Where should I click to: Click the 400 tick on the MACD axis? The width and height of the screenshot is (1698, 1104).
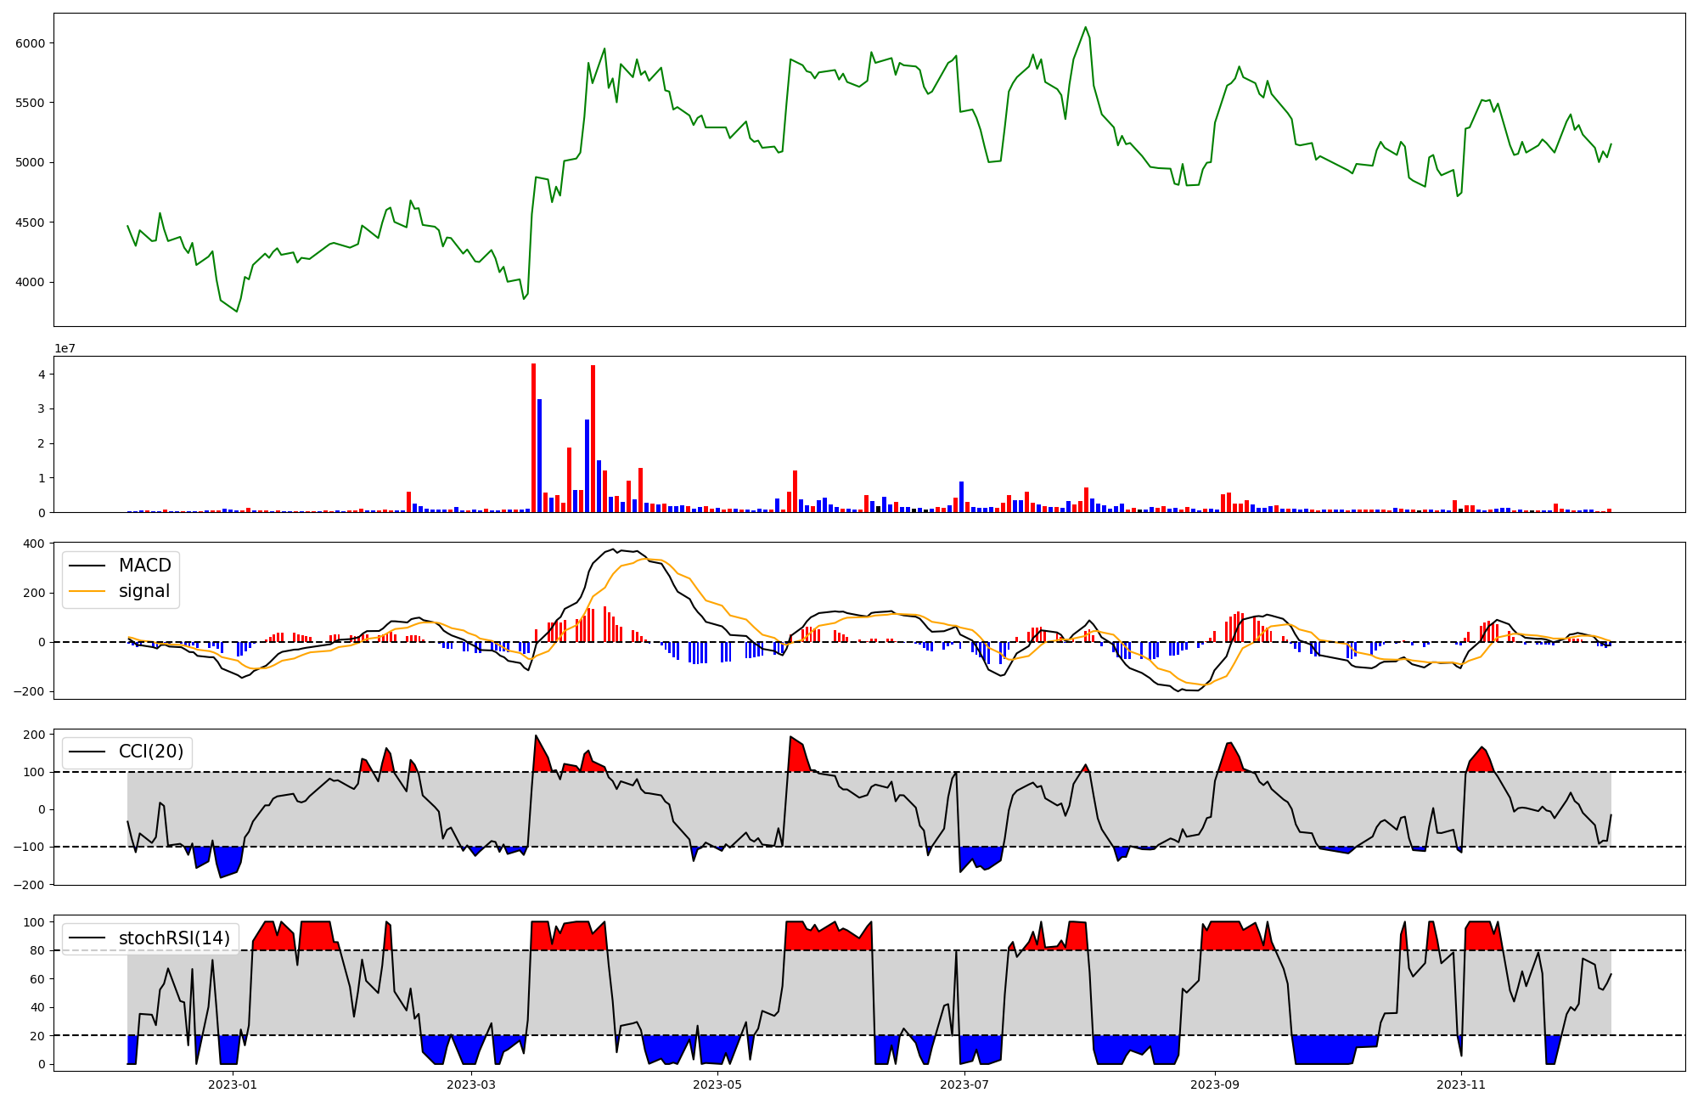coord(35,544)
